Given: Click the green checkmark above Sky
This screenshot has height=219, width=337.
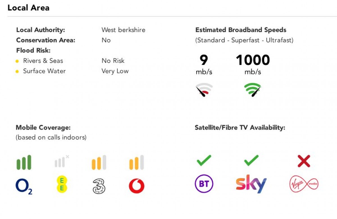Looking at the screenshot, I should click(251, 161).
